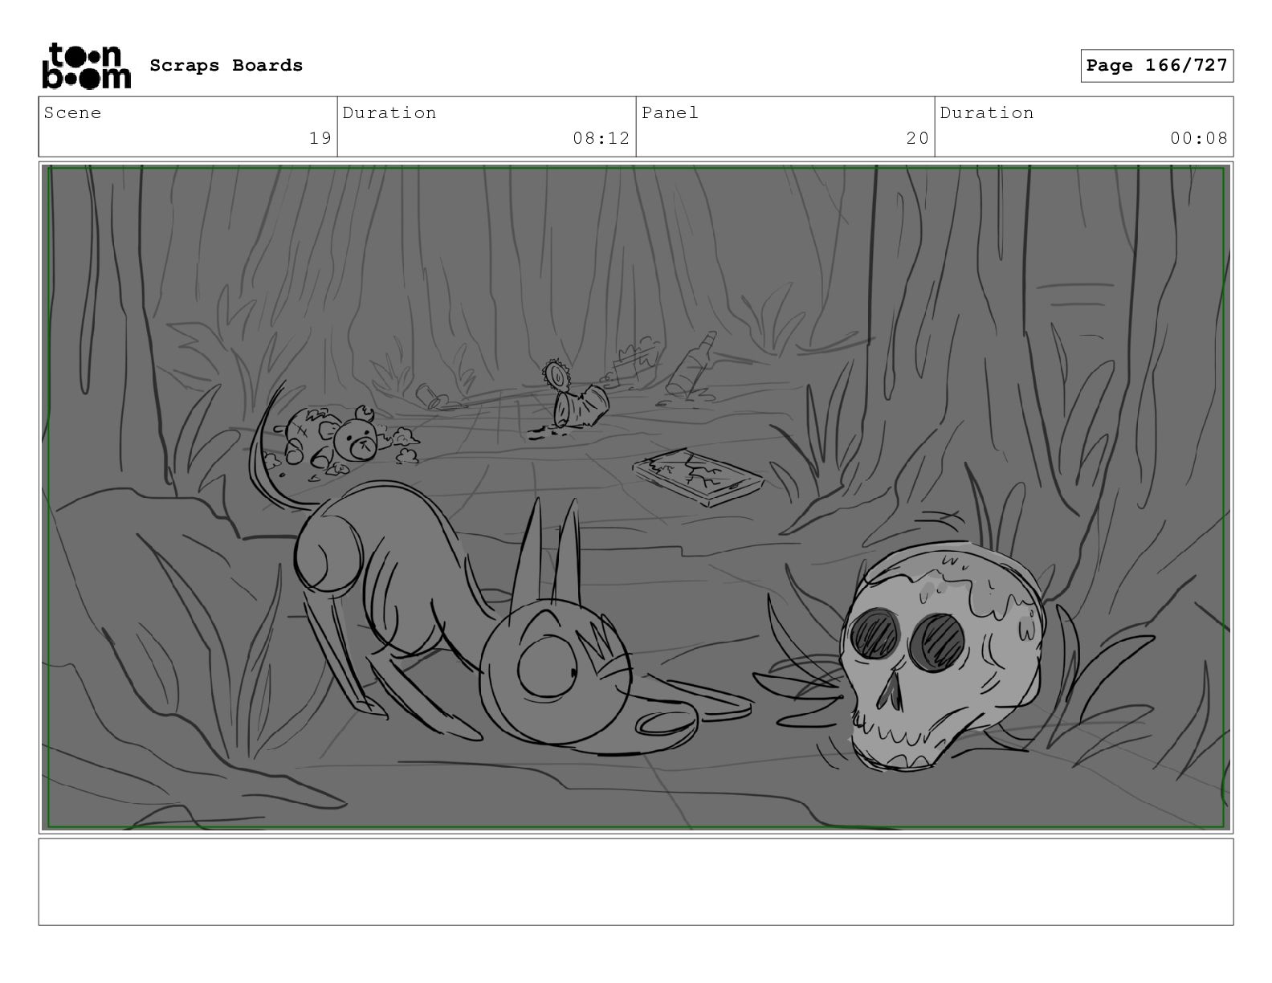Select the 'Panel' header label
Viewport: 1272px width, 983px height.
click(x=670, y=113)
